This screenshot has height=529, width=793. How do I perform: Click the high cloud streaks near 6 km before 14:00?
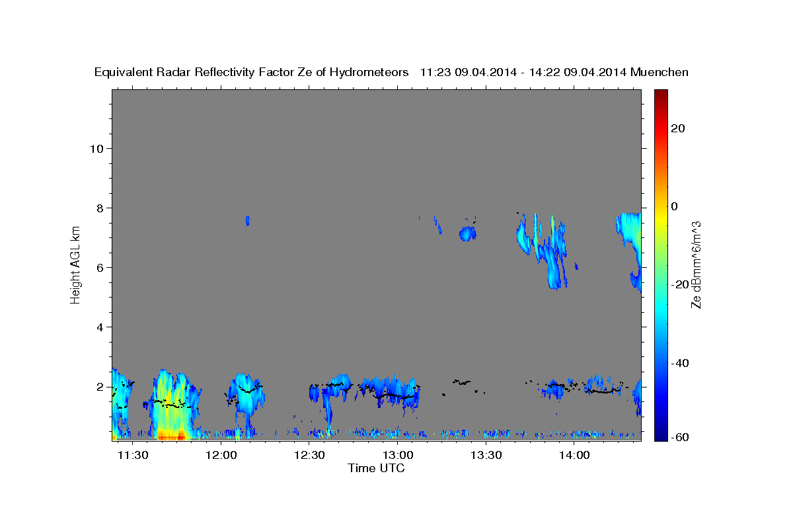tap(542, 251)
